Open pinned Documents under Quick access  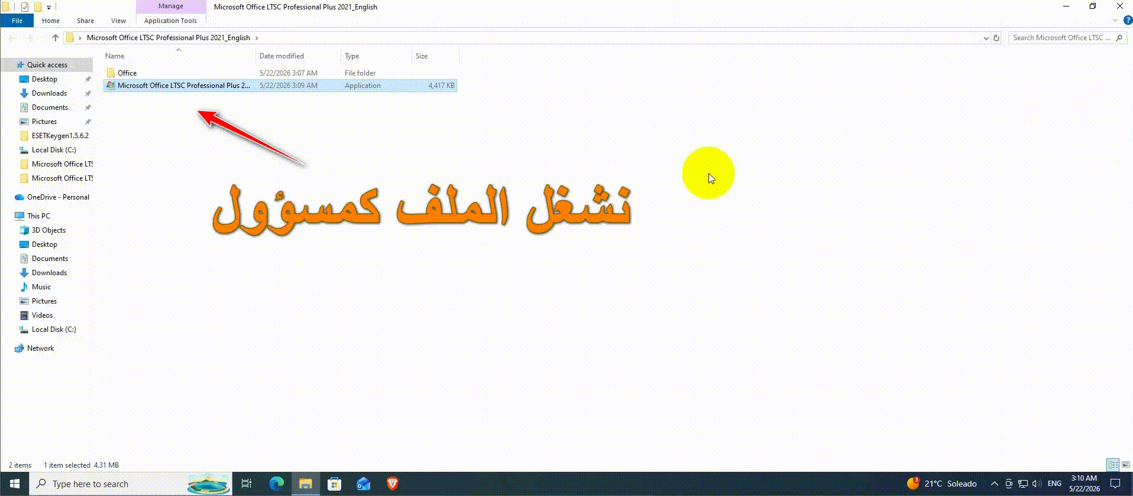(50, 107)
